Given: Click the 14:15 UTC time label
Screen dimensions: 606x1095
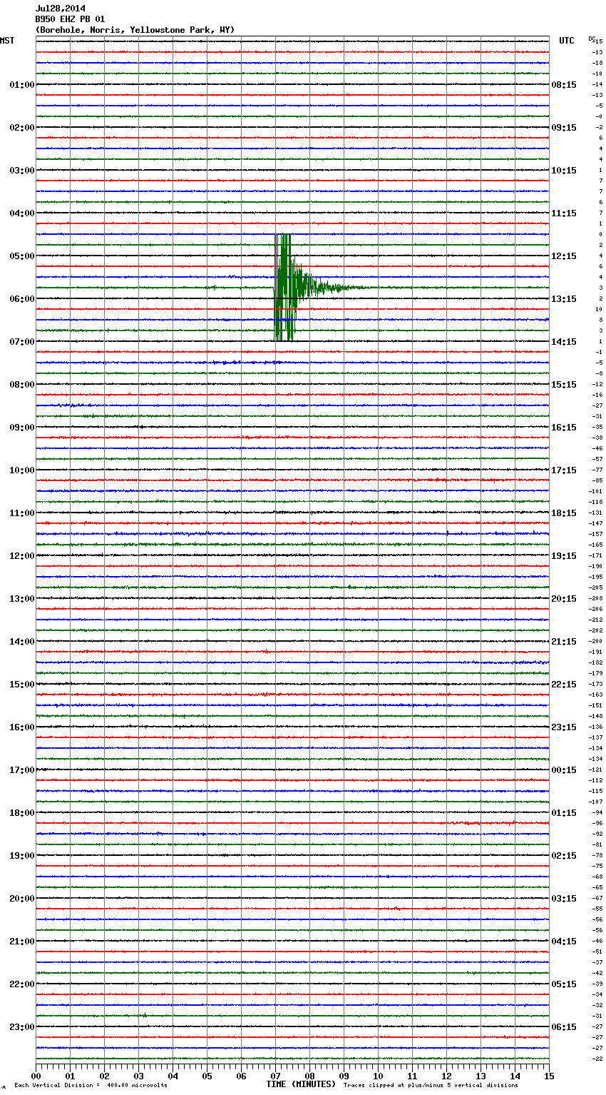Looking at the screenshot, I should click(564, 342).
